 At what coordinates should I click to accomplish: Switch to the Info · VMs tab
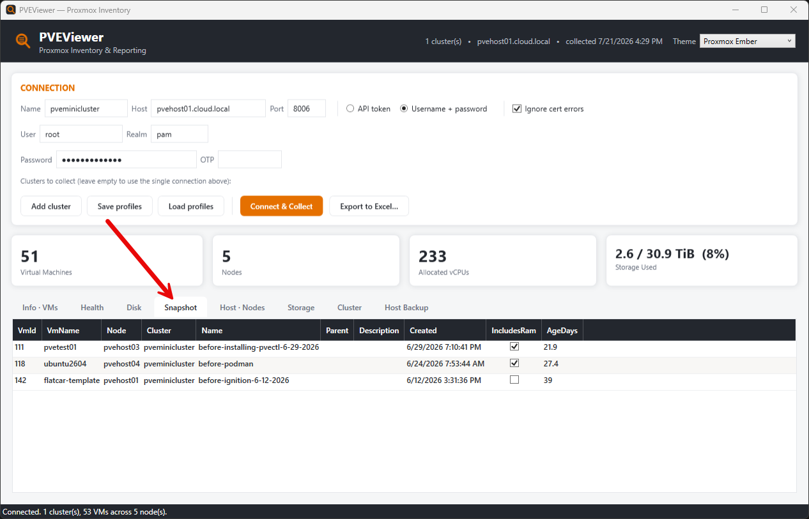[40, 308]
